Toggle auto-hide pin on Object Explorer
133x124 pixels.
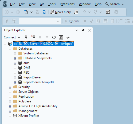[x=83, y=30]
